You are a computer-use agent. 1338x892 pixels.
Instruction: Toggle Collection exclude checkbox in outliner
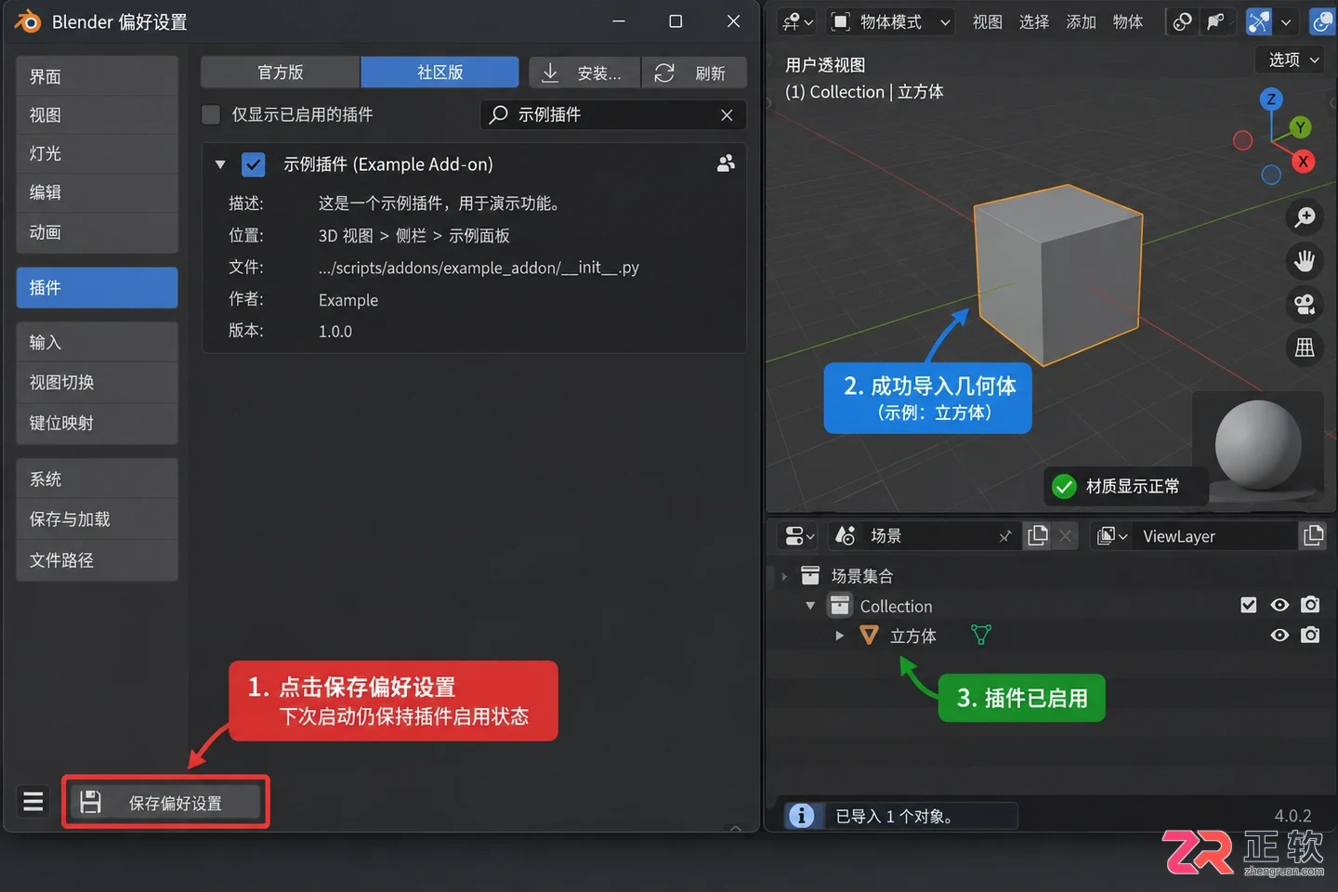point(1249,605)
